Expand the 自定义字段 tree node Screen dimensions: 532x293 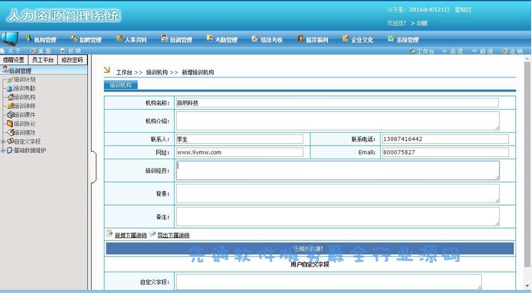point(3,141)
